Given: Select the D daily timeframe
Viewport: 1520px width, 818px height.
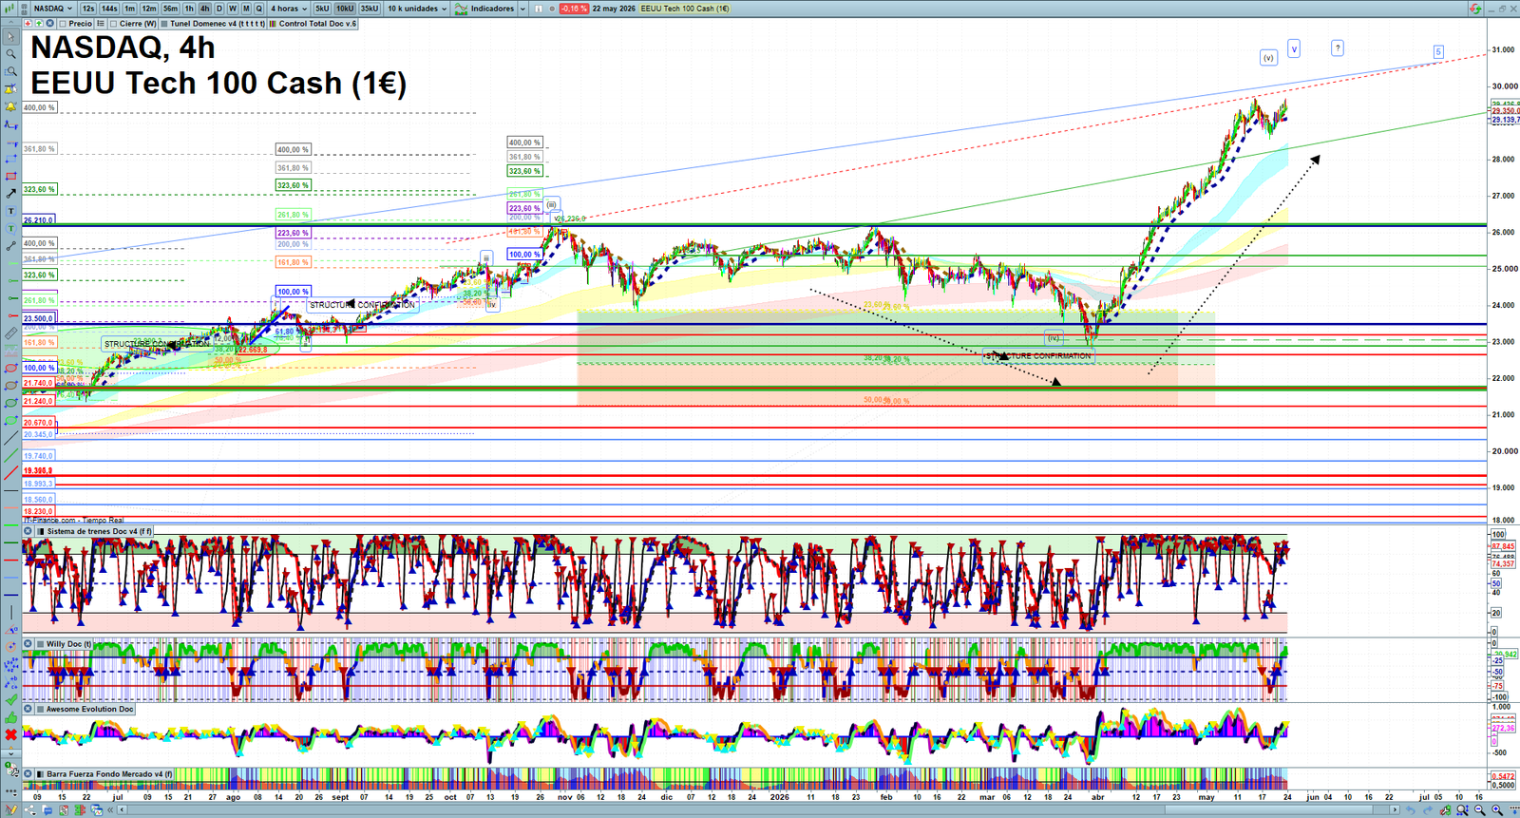Looking at the screenshot, I should [218, 9].
